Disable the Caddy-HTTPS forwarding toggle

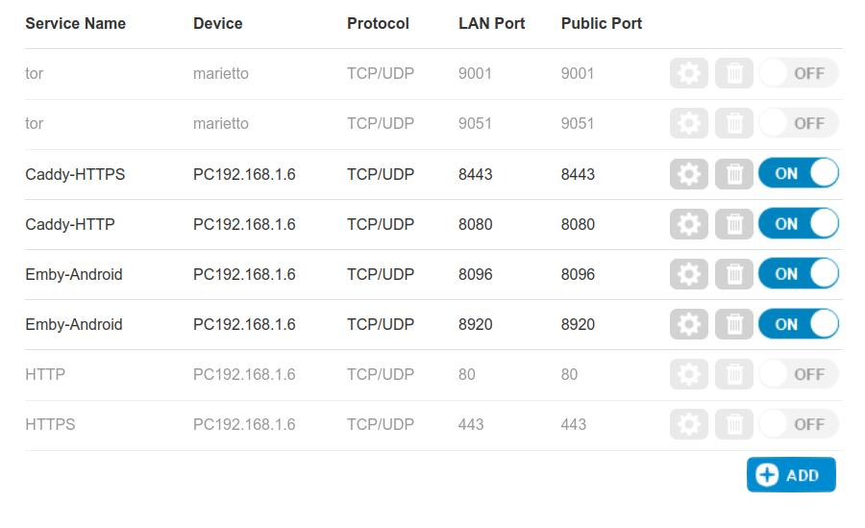point(799,173)
